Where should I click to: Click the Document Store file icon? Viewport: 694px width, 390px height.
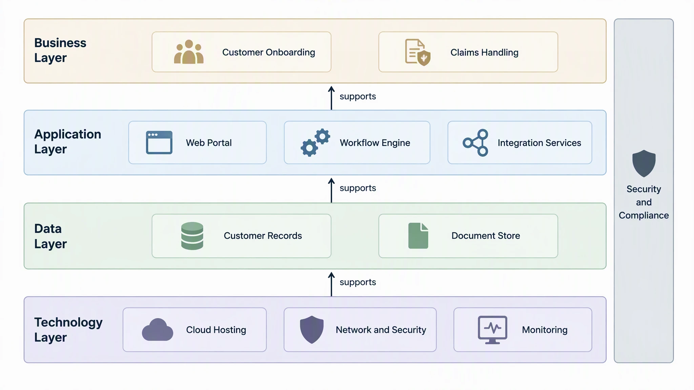(418, 236)
